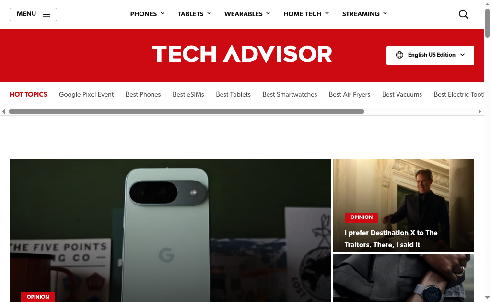Screen dimensions: 491x302
Task: Open Best Smartwatches link
Action: pos(290,95)
